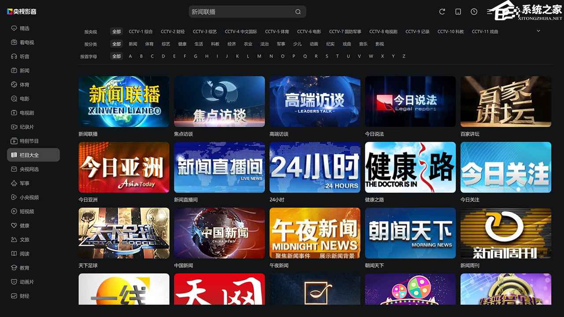Open 纪录片 documentary section in sidebar
The image size is (564, 317).
point(26,127)
